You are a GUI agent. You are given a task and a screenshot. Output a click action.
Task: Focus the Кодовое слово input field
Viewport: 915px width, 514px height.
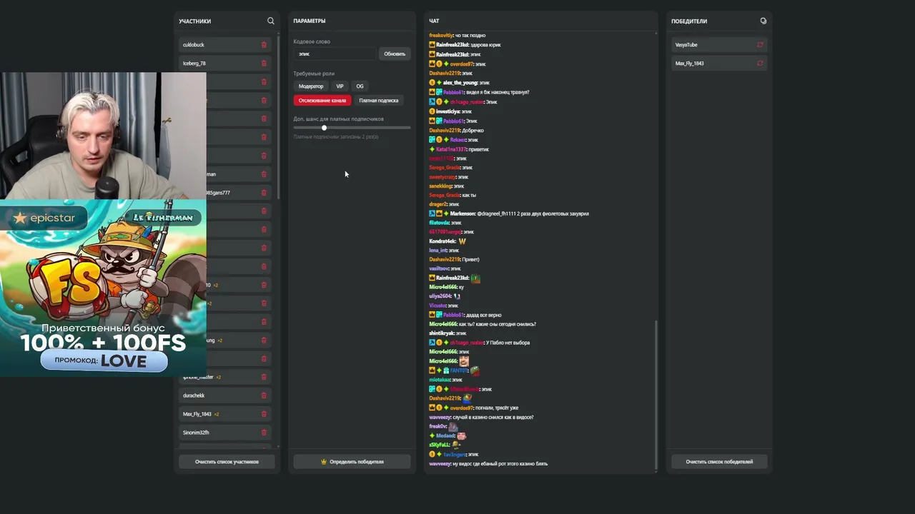coord(335,54)
